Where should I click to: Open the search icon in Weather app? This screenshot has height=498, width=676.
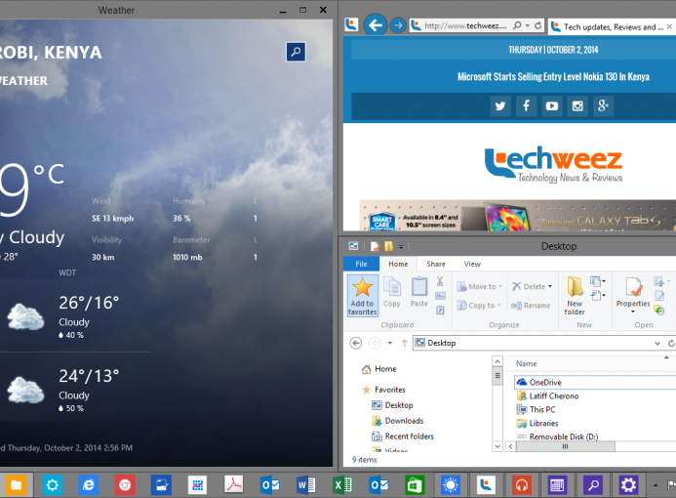coord(296,52)
